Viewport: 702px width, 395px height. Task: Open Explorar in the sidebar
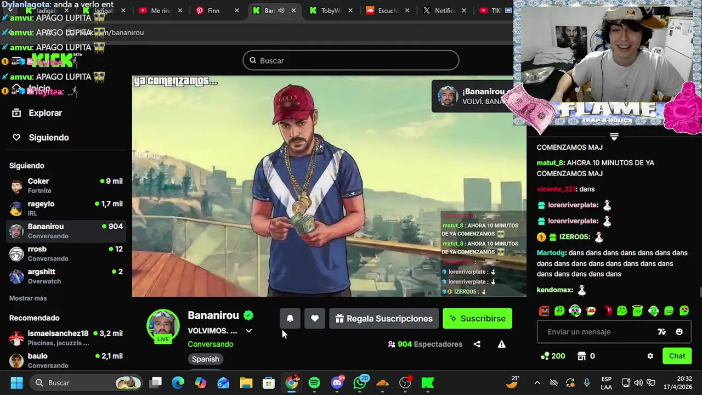click(46, 113)
